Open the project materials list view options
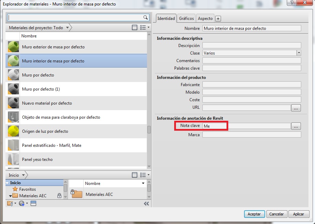This screenshot has height=224, width=315. 145,28
